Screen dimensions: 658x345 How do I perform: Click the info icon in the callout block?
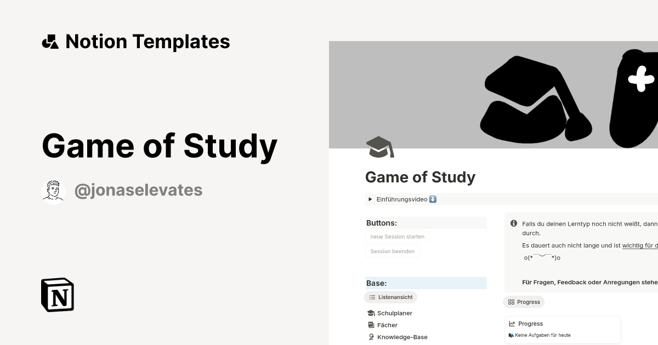[513, 223]
